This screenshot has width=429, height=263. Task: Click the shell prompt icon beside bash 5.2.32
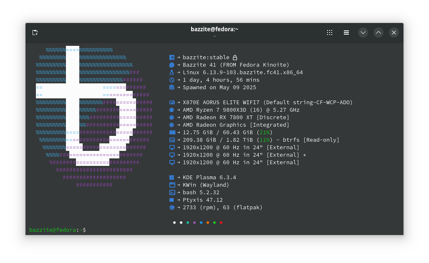tap(172, 193)
